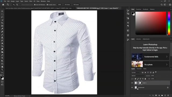Select the Path Selection arrow tool
This screenshot has height=97, width=172.
pyautogui.click(x=2, y=61)
